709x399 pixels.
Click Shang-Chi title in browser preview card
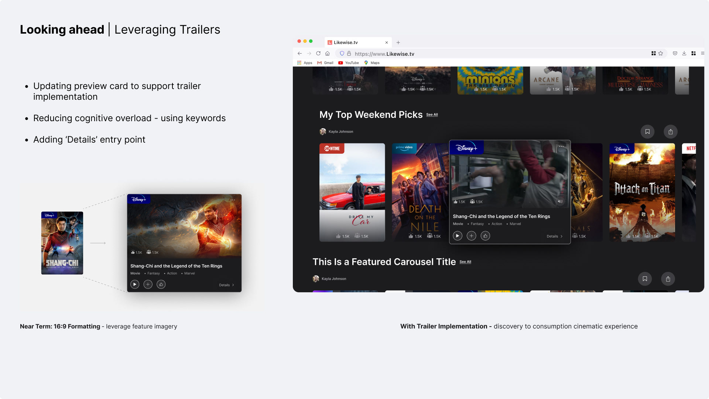[501, 216]
